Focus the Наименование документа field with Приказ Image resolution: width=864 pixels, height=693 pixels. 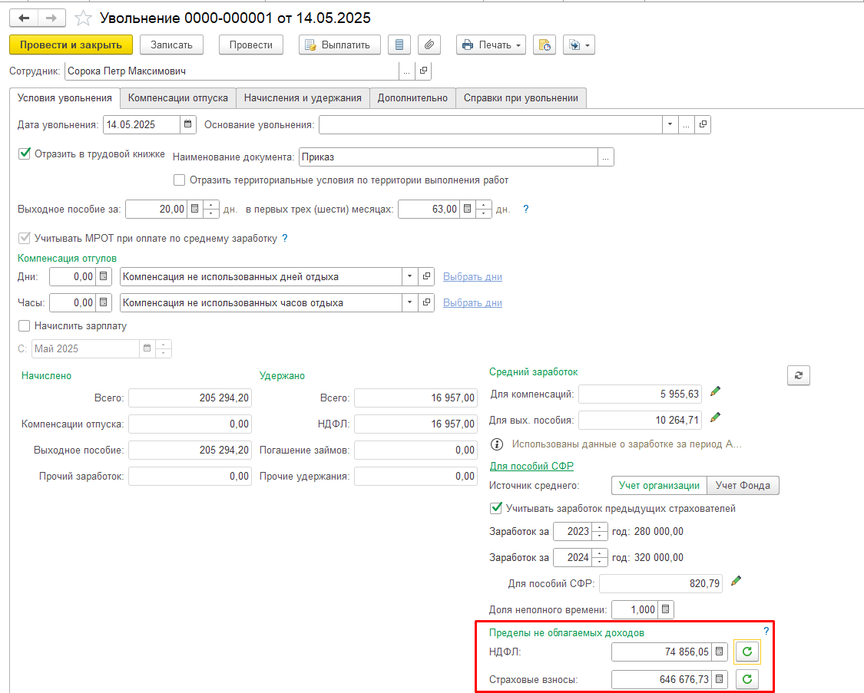(448, 157)
